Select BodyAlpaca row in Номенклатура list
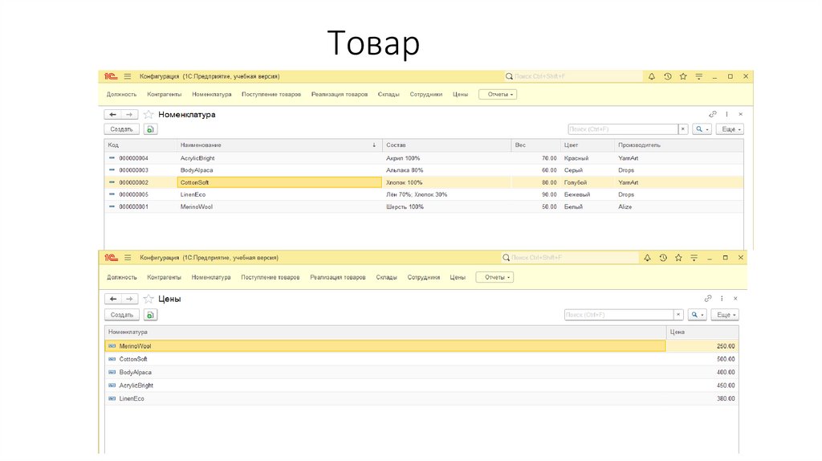The height and width of the screenshot is (461, 822). tap(424, 170)
